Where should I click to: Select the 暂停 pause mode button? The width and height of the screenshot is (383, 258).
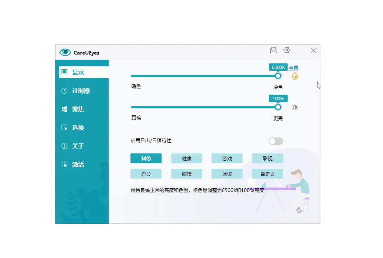[146, 158]
